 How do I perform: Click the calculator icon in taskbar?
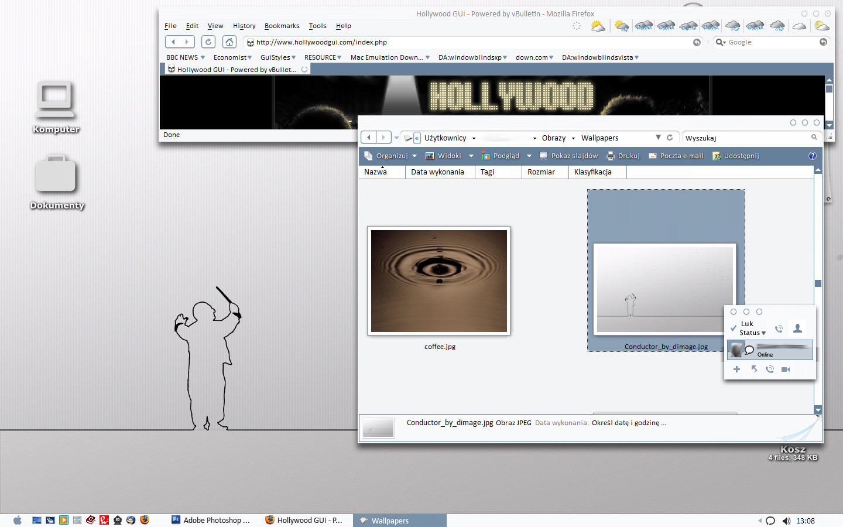pos(77,520)
